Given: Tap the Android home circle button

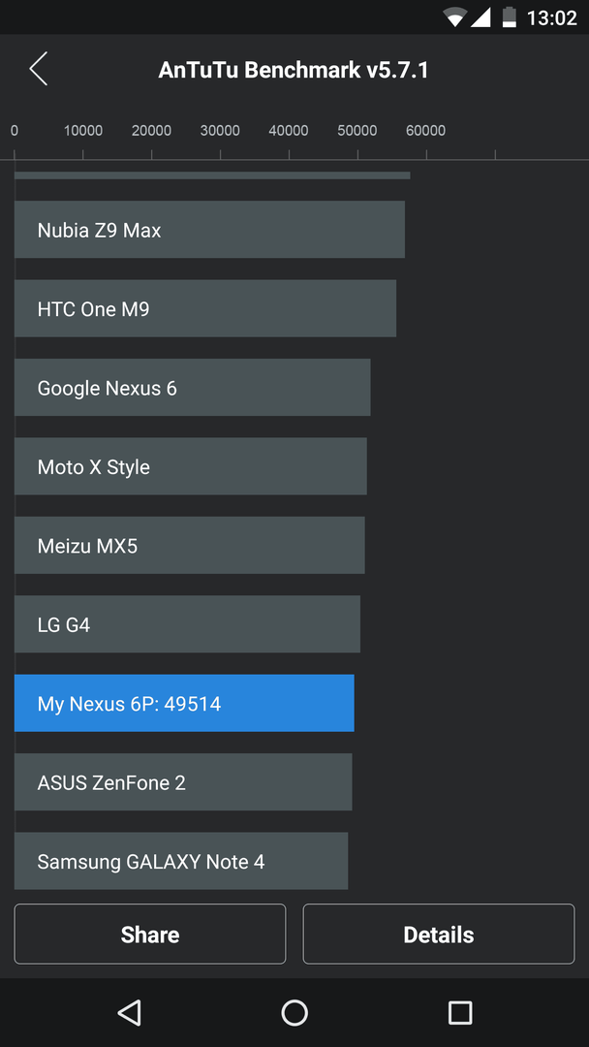Looking at the screenshot, I should click(x=294, y=1012).
